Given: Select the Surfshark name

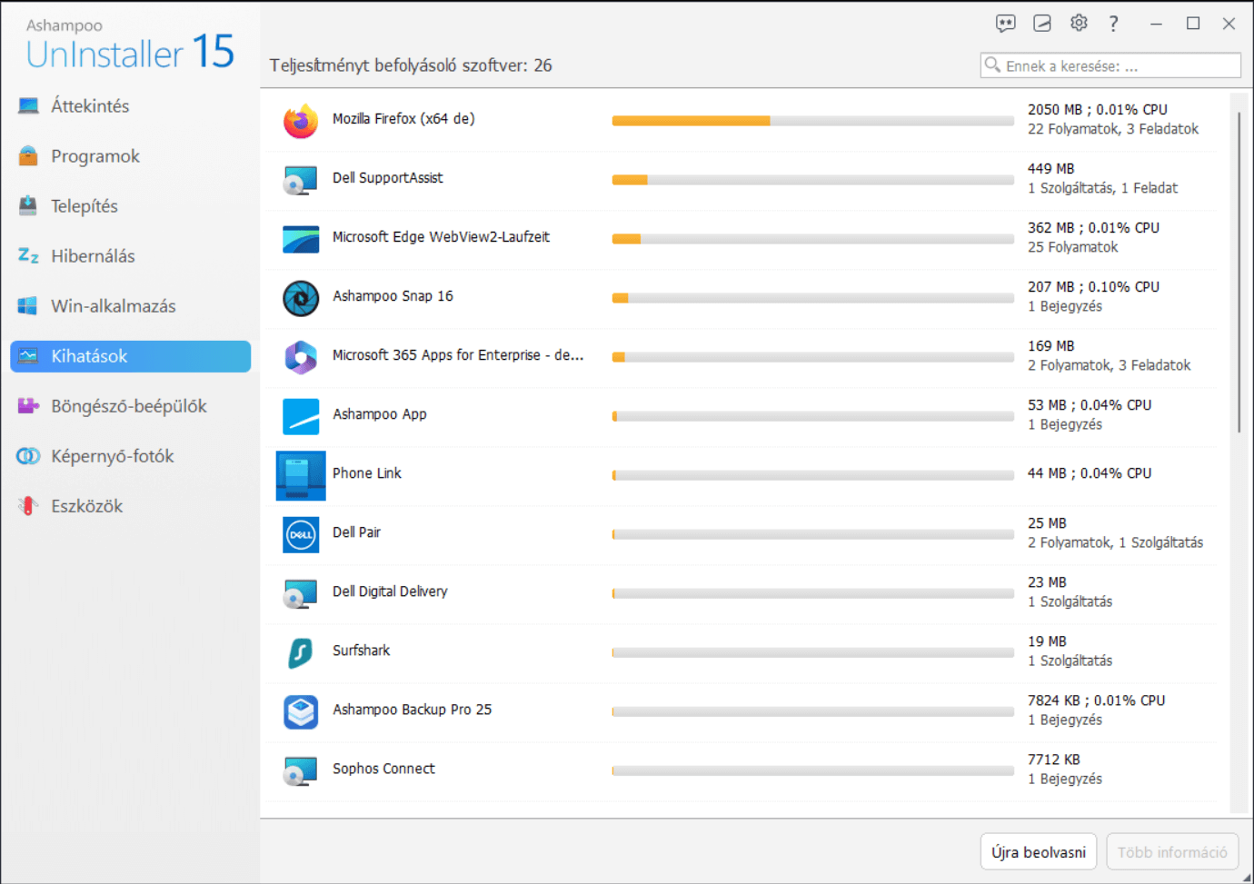Looking at the screenshot, I should coord(361,651).
